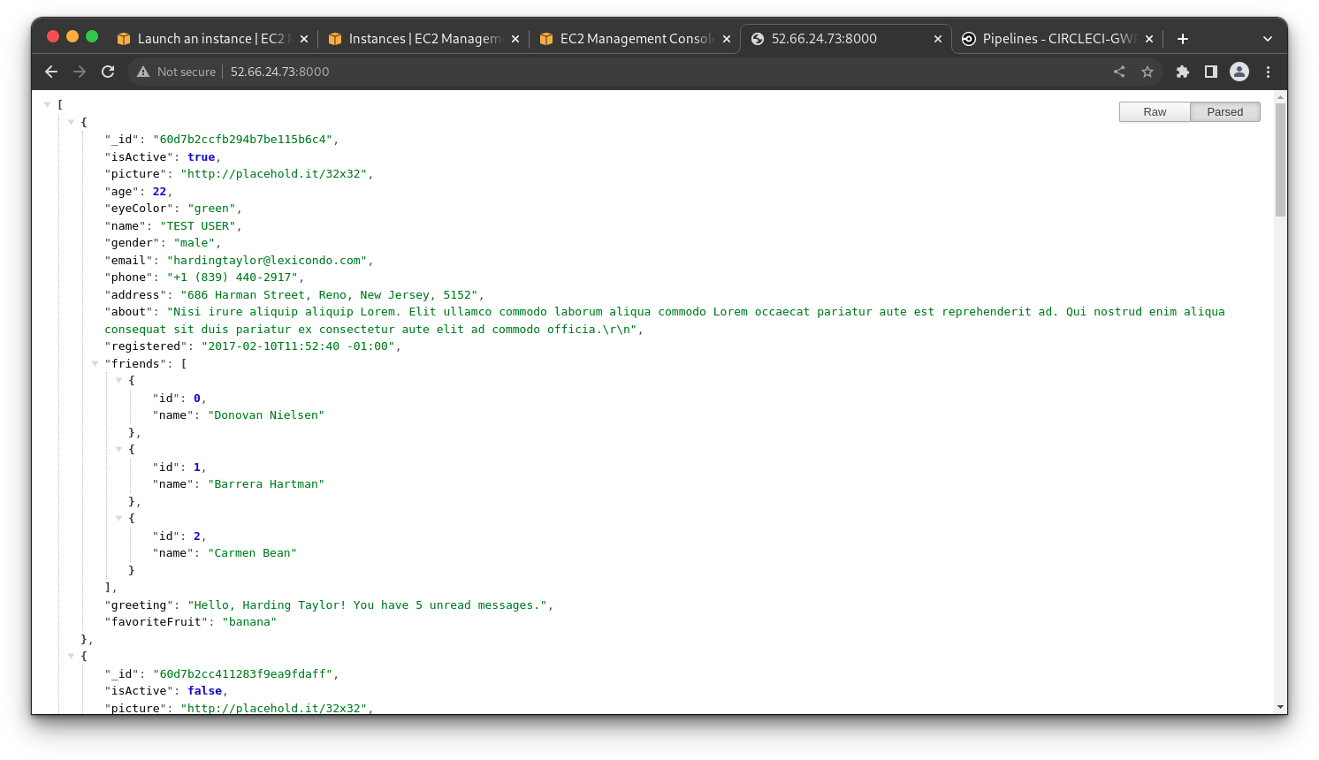
Task: Click the gender value male
Action: click(x=194, y=243)
